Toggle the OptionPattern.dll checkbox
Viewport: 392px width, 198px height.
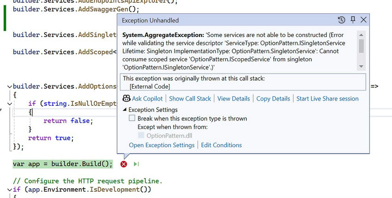click(x=141, y=135)
